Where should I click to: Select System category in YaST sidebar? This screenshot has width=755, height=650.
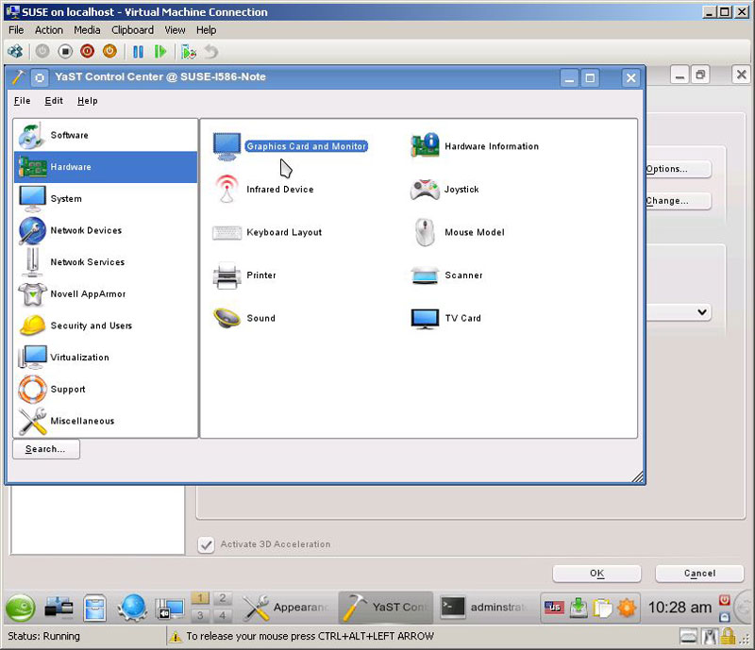click(106, 199)
